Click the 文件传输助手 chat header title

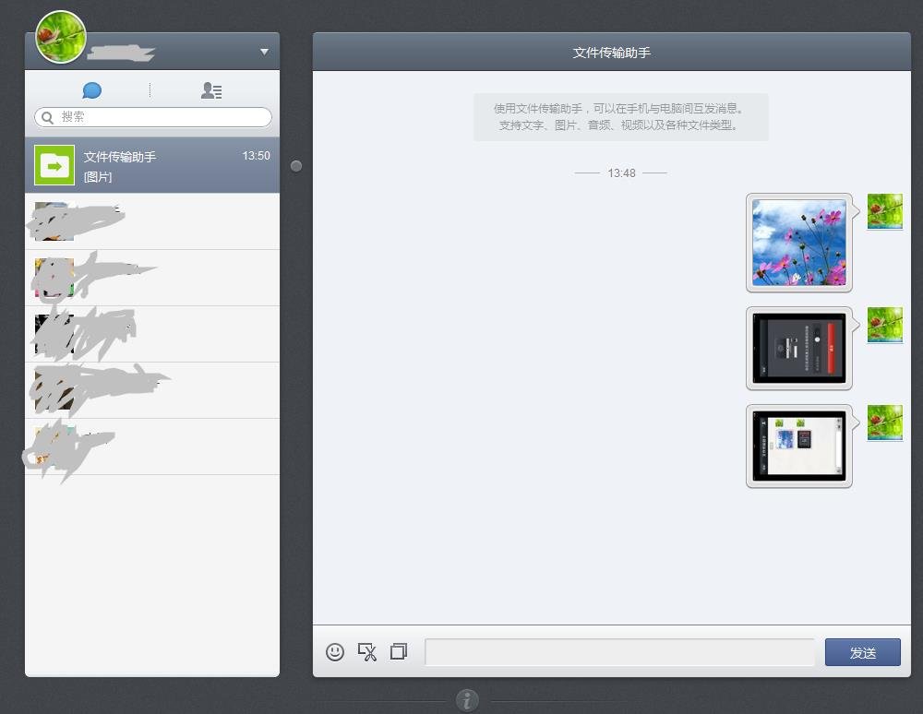611,53
